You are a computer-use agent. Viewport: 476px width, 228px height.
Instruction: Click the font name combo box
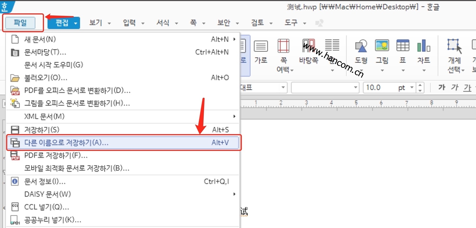click(x=325, y=88)
